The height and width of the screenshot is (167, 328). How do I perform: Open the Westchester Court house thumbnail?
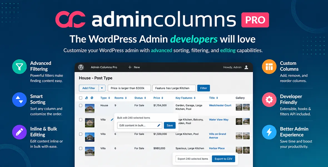point(90,109)
